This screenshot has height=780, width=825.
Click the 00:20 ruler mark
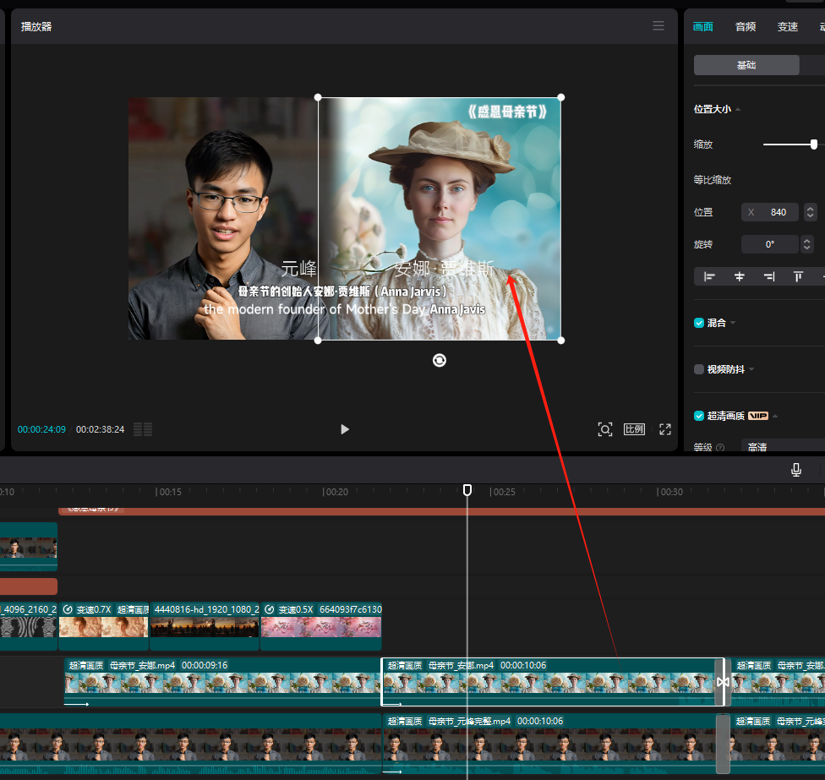coord(336,492)
